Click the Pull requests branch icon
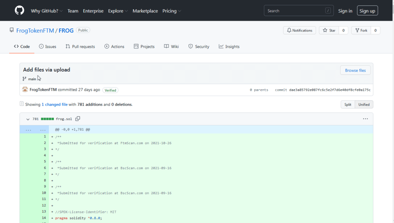This screenshot has height=223, width=394. click(68, 46)
